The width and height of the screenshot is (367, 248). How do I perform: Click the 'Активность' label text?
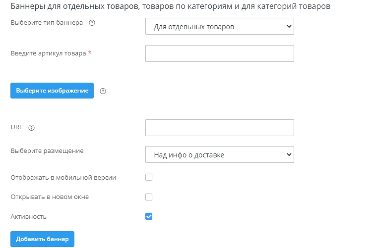pyautogui.click(x=29, y=216)
